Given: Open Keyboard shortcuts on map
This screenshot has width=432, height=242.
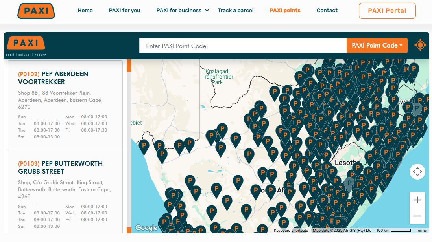Looking at the screenshot, I should [291, 231].
